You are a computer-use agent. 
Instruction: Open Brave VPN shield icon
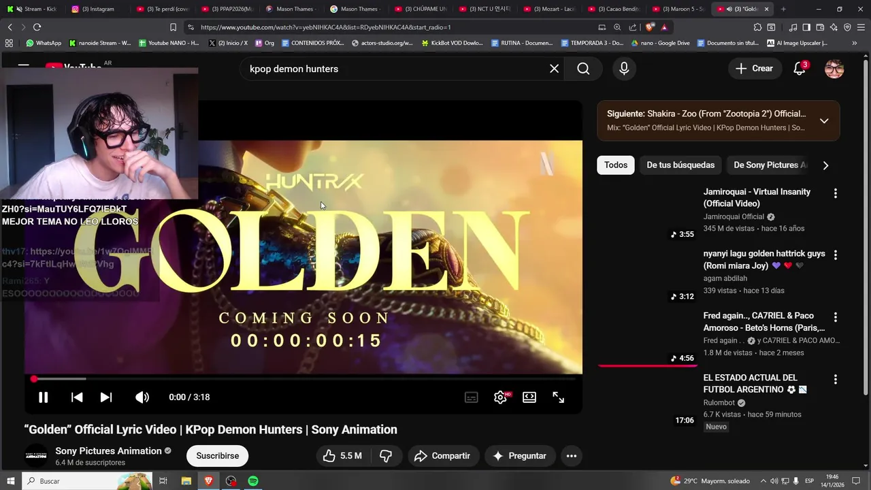click(847, 27)
